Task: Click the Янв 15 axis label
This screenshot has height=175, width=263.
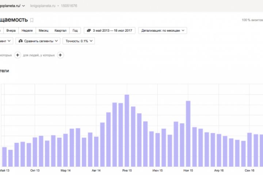Action: 127,171
